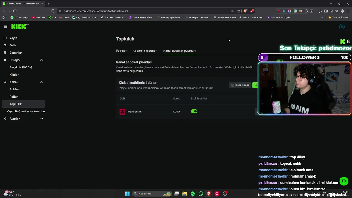
Task: Open WhatsApp from taskbar
Action: [201, 194]
